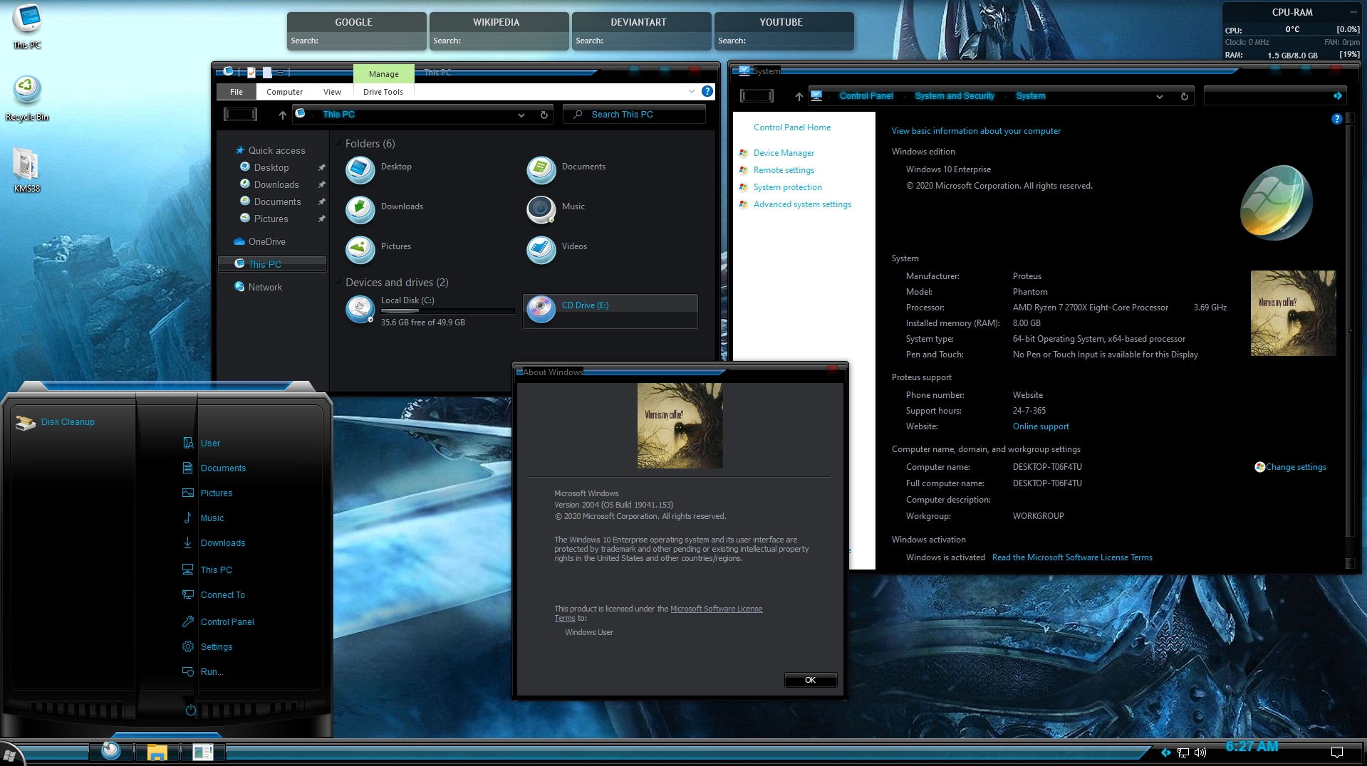Open the View ribbon tab
Image resolution: width=1367 pixels, height=766 pixels.
pyautogui.click(x=332, y=92)
